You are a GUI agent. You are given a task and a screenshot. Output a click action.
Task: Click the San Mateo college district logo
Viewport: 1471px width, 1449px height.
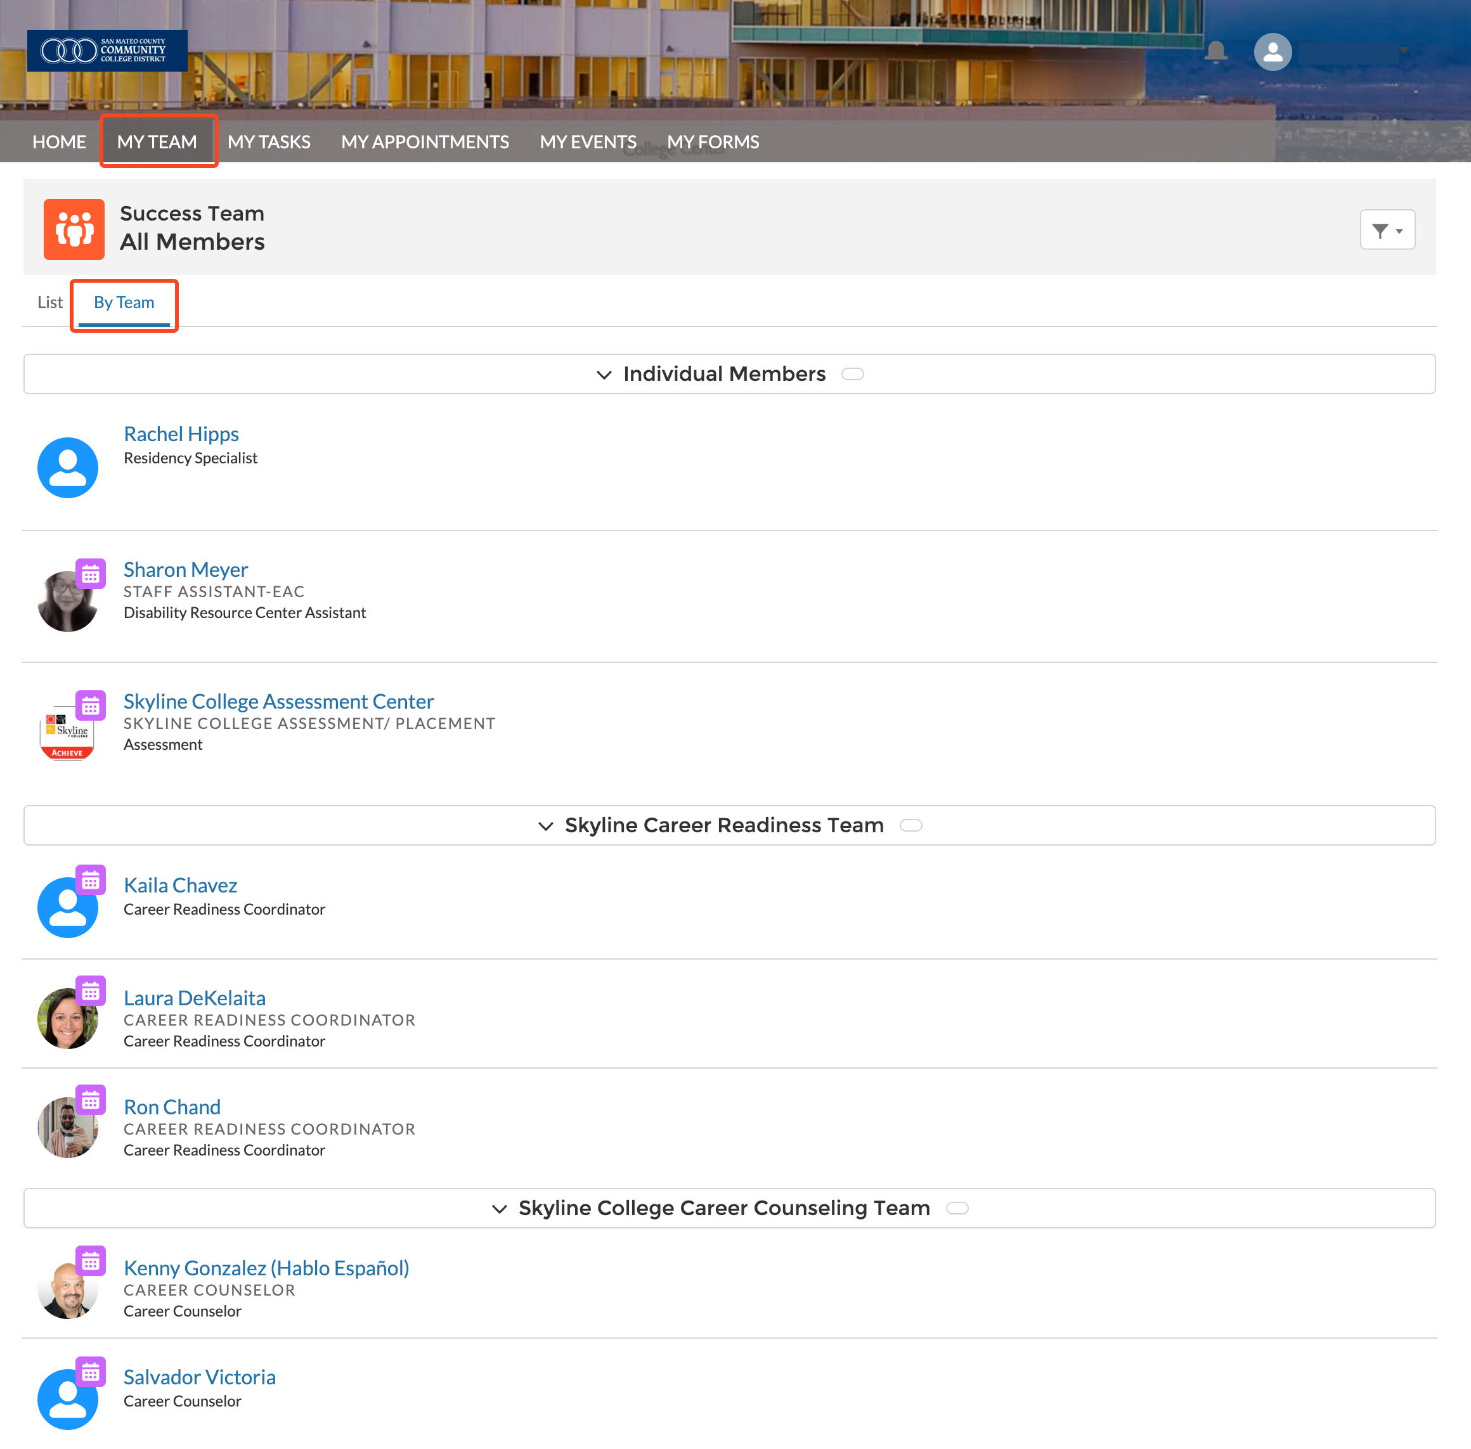coord(107,50)
